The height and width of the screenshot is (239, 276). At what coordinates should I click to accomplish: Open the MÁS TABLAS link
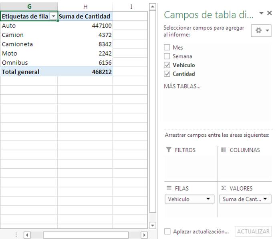click(182, 86)
